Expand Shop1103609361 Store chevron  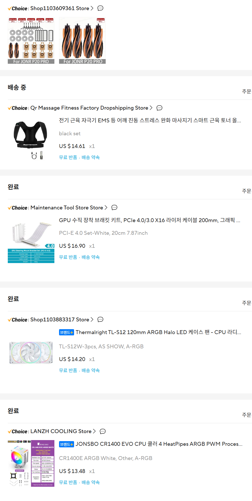click(92, 8)
